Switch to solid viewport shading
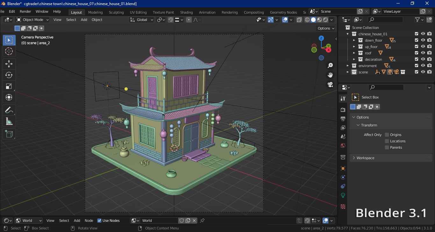This screenshot has width=435, height=232. coord(313,20)
